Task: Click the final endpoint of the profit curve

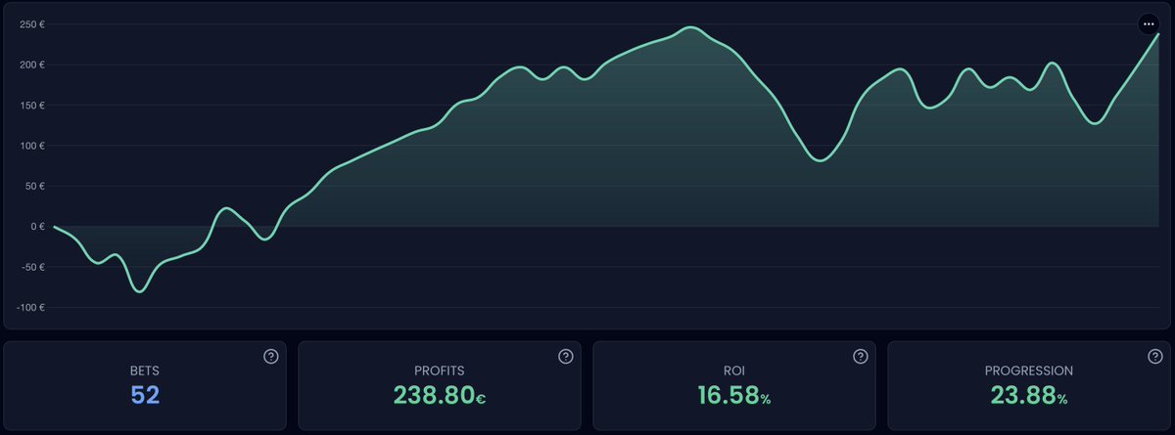Action: tap(1157, 34)
